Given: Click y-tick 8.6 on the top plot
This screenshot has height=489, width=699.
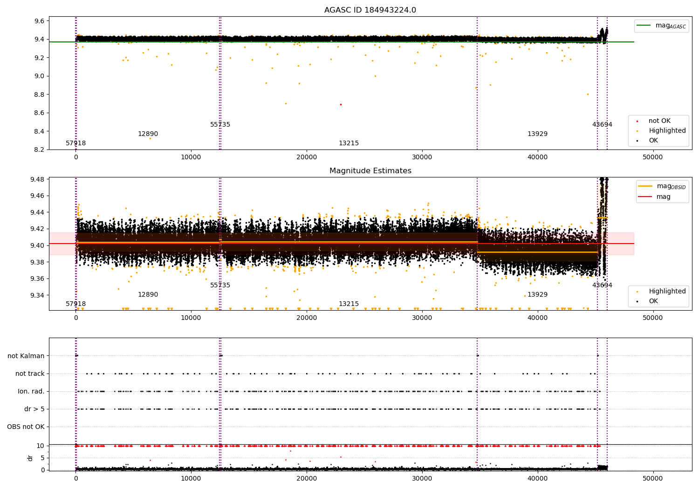Looking at the screenshot, I should tap(39, 113).
